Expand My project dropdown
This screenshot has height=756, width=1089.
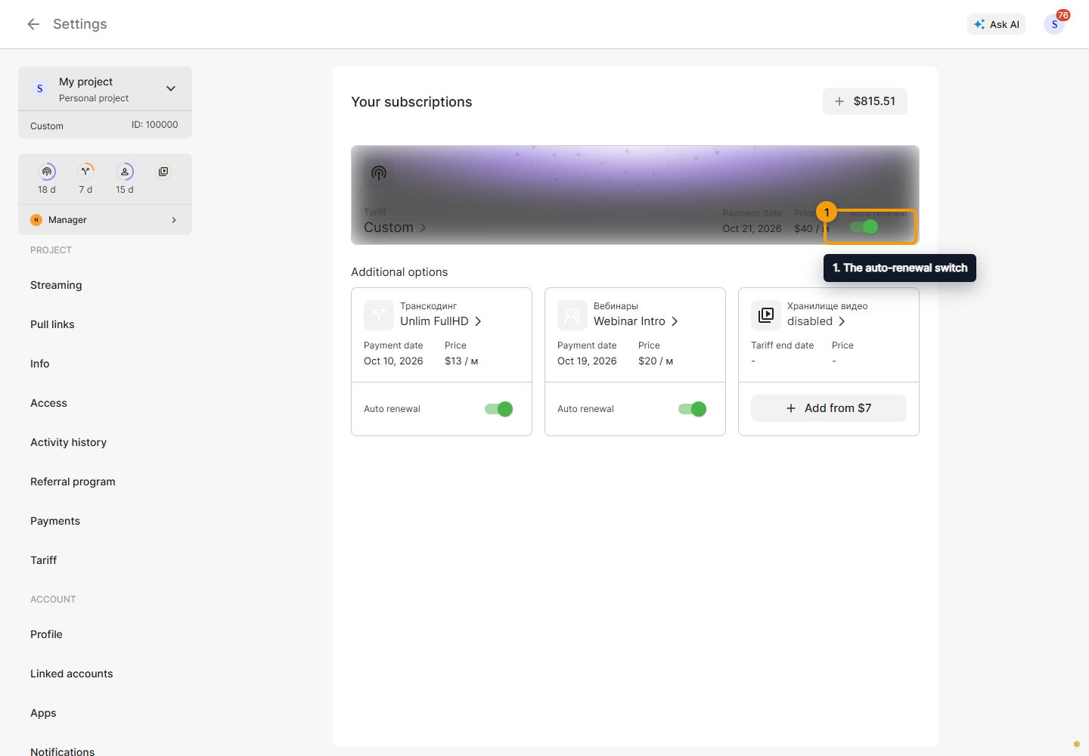pos(171,88)
